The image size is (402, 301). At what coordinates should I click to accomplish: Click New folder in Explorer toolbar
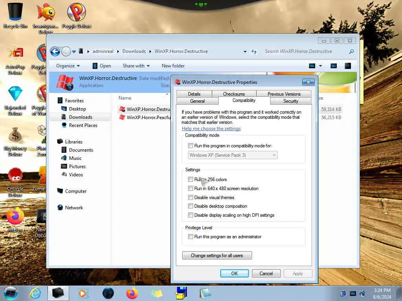pos(173,66)
